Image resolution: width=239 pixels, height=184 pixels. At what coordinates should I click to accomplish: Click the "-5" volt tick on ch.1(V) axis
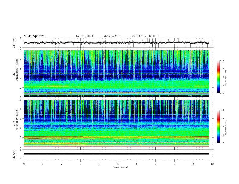[20, 48]
